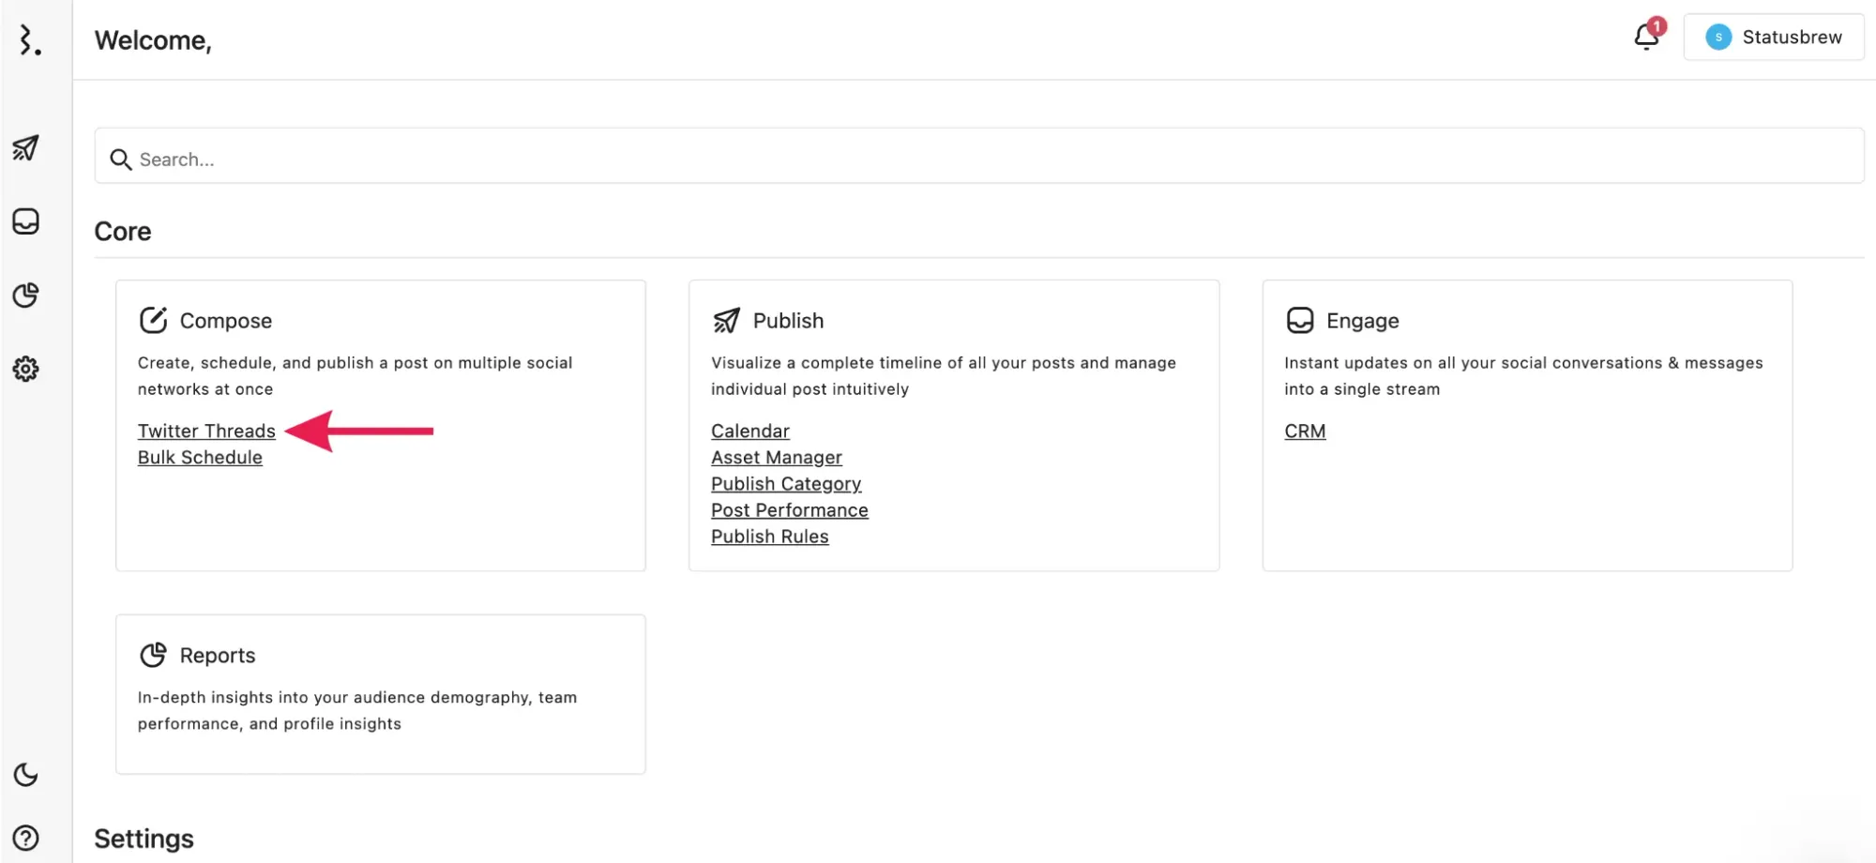This screenshot has height=863, width=1876.
Task: Toggle dark mode with the moon icon
Action: click(26, 775)
